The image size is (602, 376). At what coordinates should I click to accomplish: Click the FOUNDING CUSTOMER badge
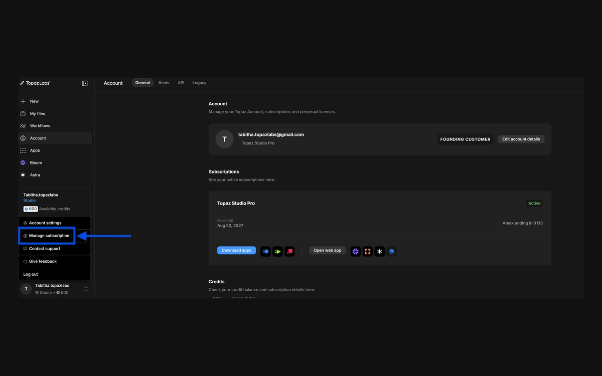(x=466, y=139)
